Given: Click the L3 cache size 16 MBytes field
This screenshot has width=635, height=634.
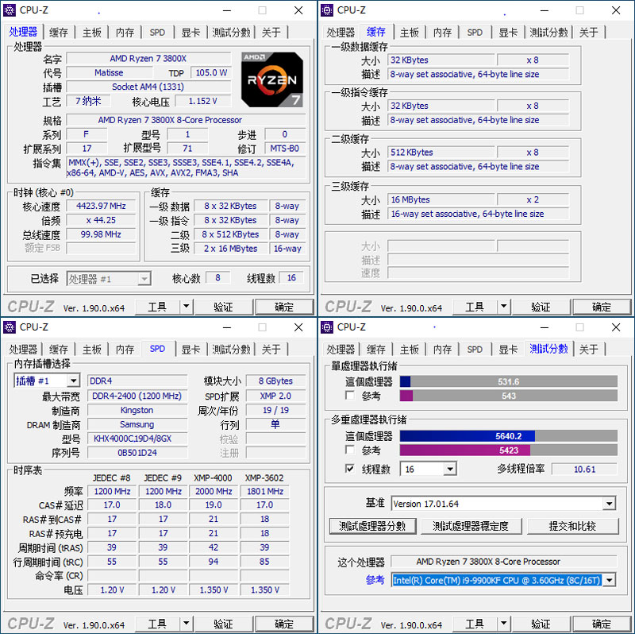Looking at the screenshot, I should click(x=441, y=199).
